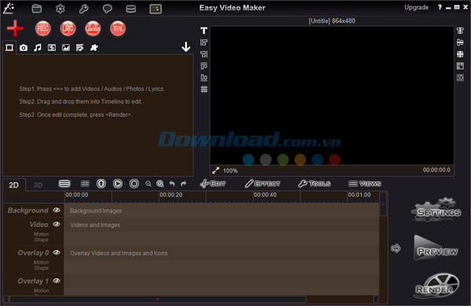This screenshot has height=306, width=471.
Task: Open the Views menu
Action: 365,184
